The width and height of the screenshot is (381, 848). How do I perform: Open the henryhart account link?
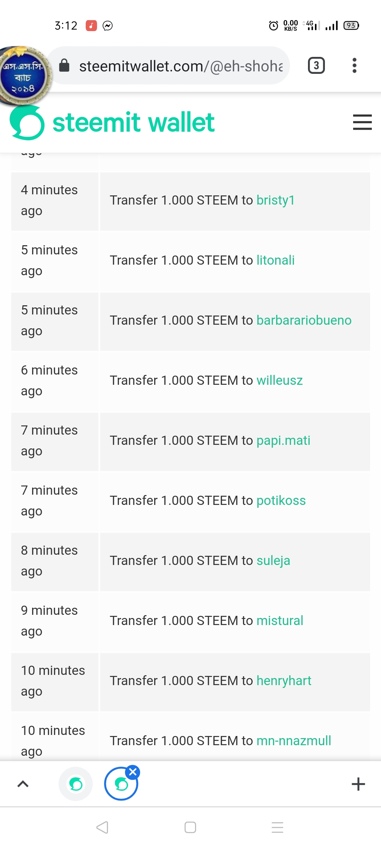click(x=284, y=681)
